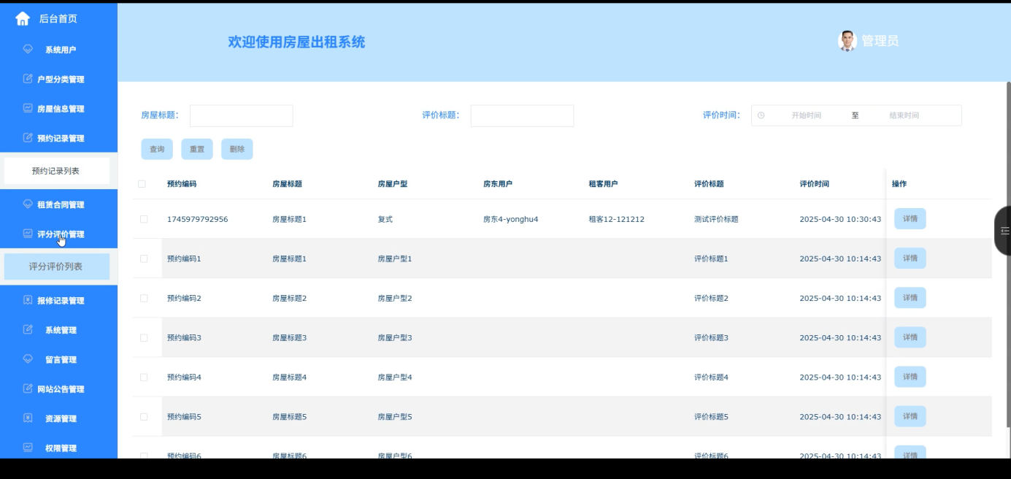Click the edit icon beside 户型分类管理
The width and height of the screenshot is (1011, 479).
28,79
